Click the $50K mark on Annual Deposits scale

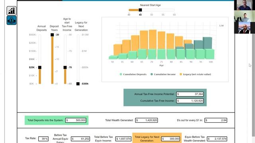click(x=32, y=59)
